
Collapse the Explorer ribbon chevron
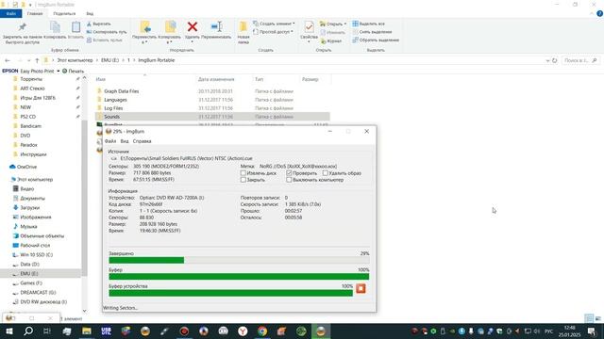[592, 13]
